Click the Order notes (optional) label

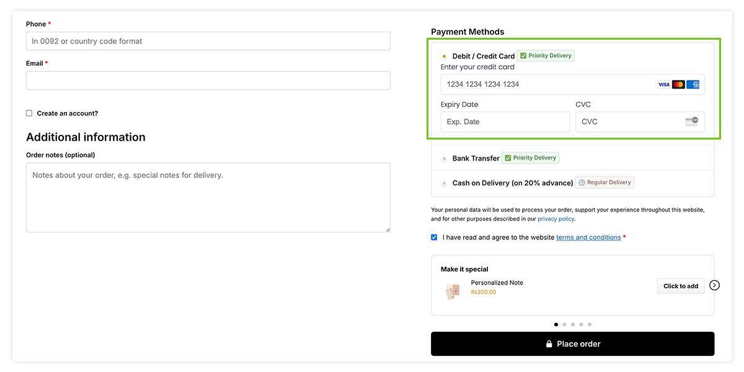[61, 155]
